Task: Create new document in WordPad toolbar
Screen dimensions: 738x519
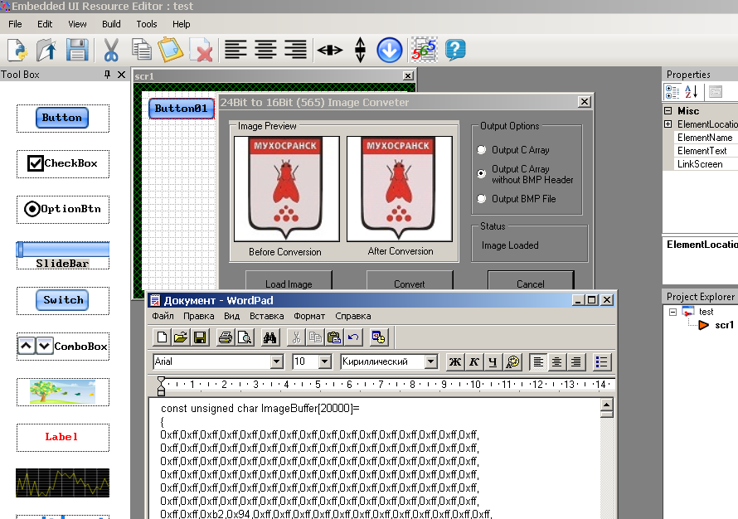Action: pos(162,337)
